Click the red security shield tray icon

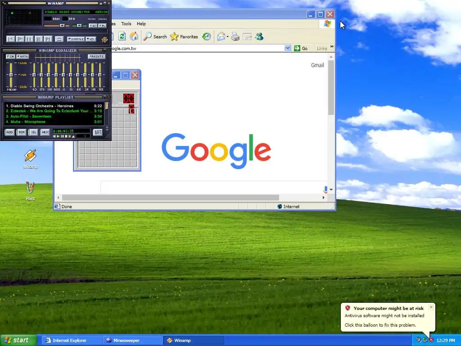pos(431,340)
